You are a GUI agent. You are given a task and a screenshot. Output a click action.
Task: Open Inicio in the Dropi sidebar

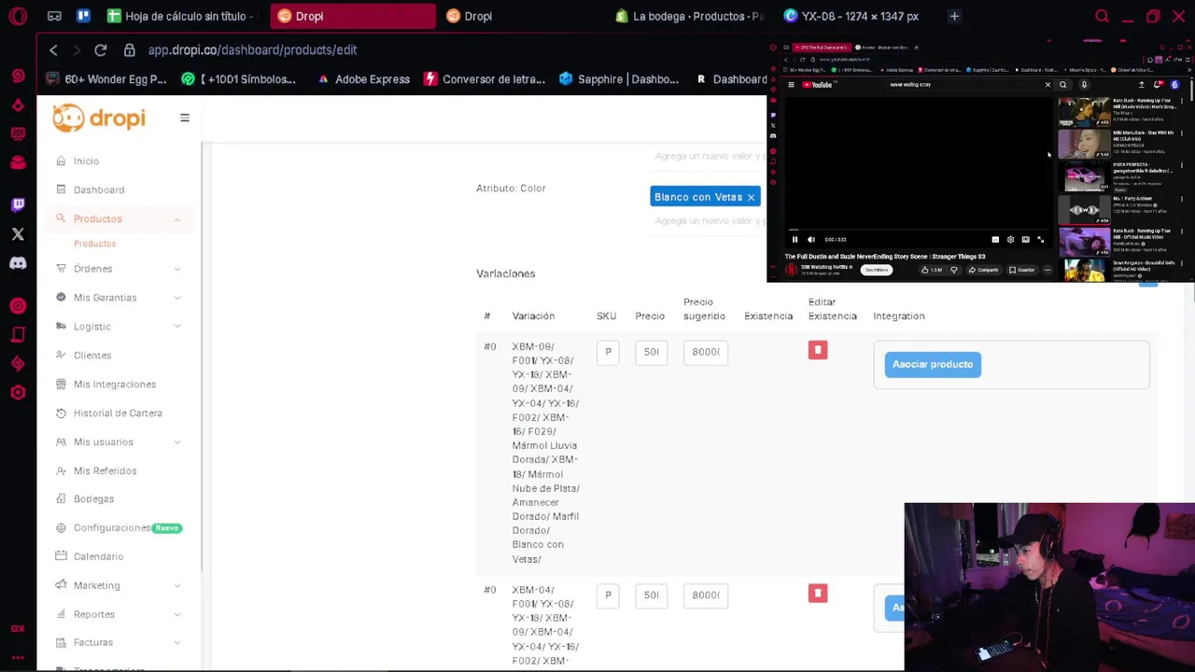[x=86, y=161]
